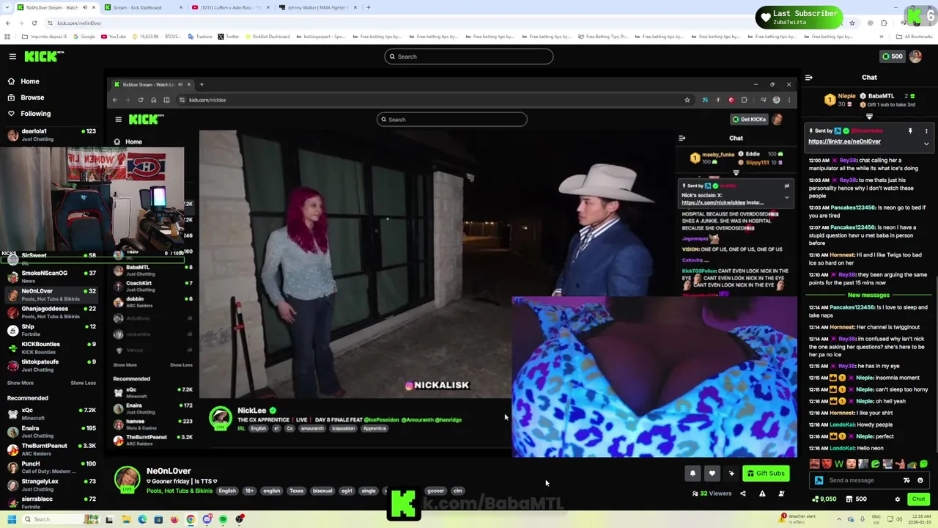This screenshot has width=938, height=528.
Task: Report stream with warning triangle icon
Action: click(762, 494)
